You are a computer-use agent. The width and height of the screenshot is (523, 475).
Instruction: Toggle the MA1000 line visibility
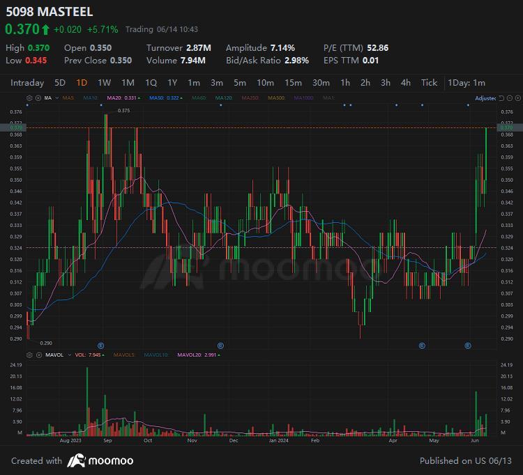304,98
